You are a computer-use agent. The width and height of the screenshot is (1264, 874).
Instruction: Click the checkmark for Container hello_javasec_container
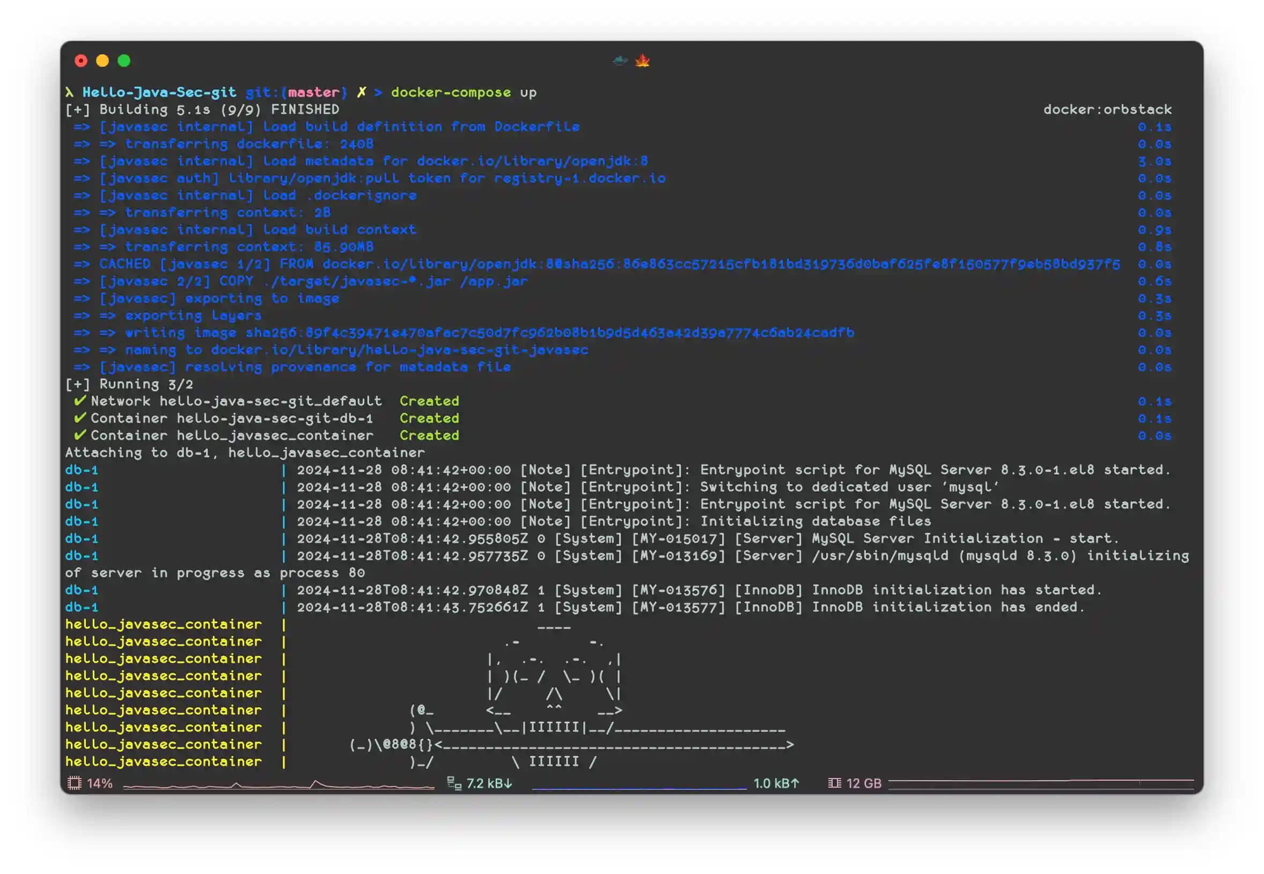tap(80, 435)
